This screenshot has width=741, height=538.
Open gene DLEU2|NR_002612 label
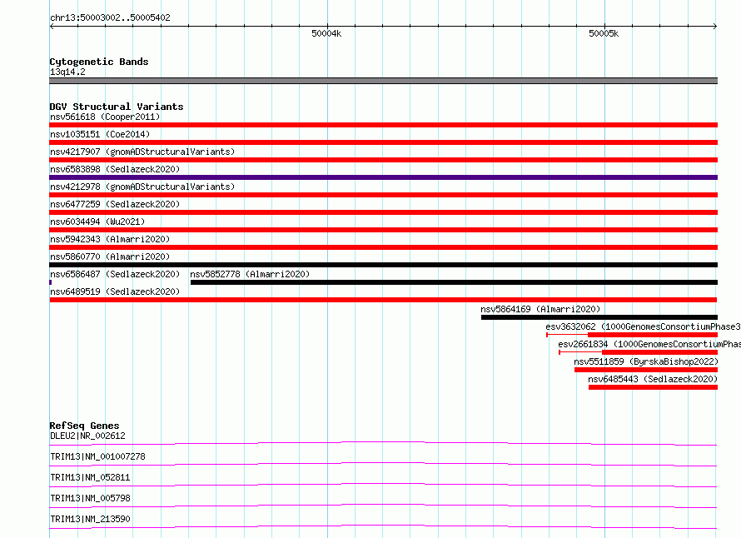87,436
